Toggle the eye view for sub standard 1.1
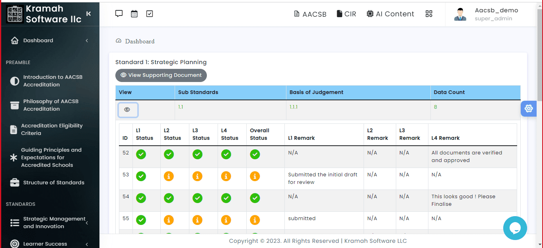The image size is (543, 248). tap(128, 110)
